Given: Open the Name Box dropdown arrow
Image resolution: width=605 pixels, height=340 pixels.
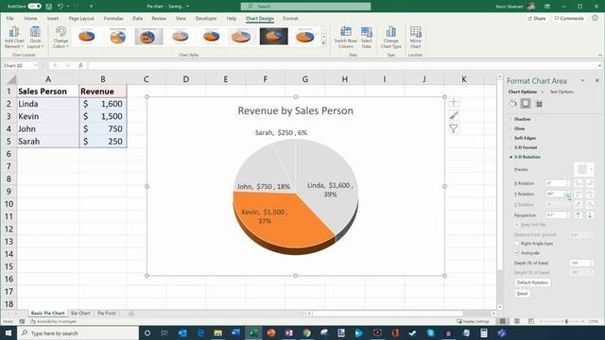Looking at the screenshot, I should click(x=35, y=65).
